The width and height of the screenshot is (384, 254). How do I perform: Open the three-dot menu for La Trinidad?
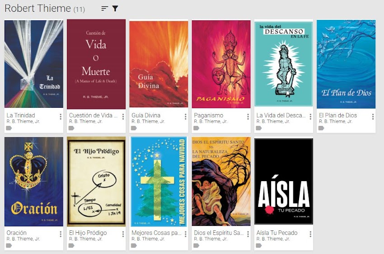(x=61, y=117)
